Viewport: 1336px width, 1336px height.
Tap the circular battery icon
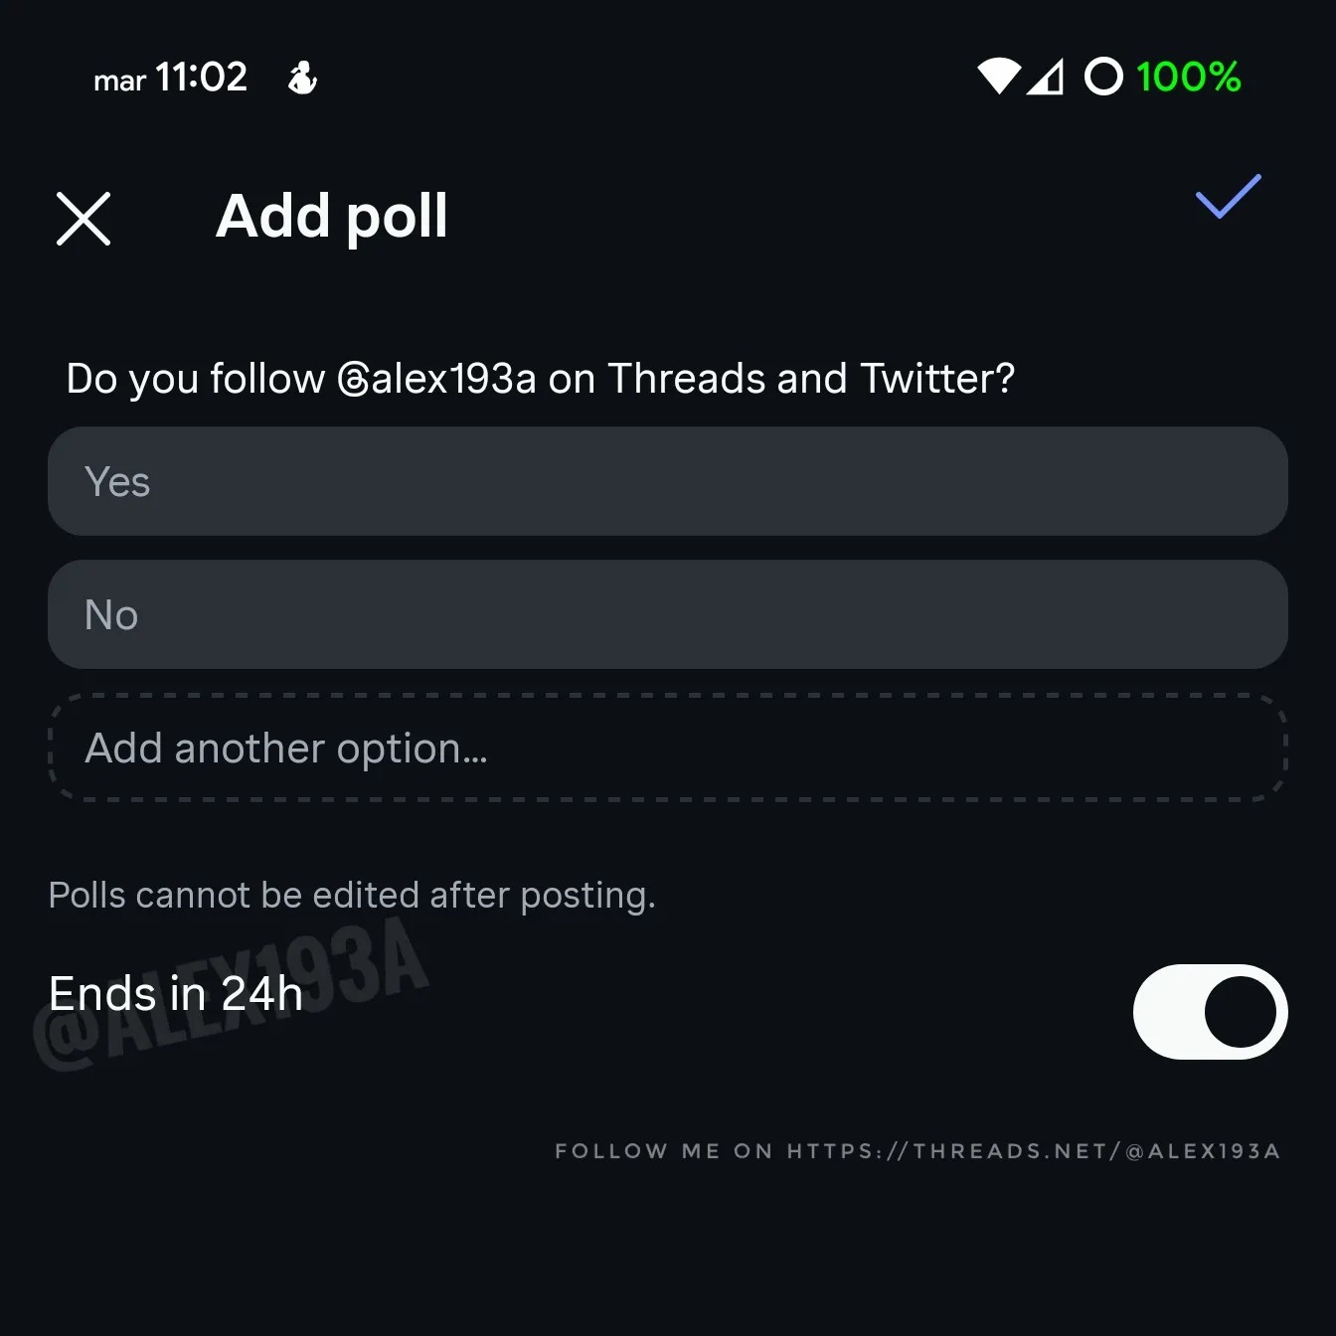pyautogui.click(x=1103, y=77)
